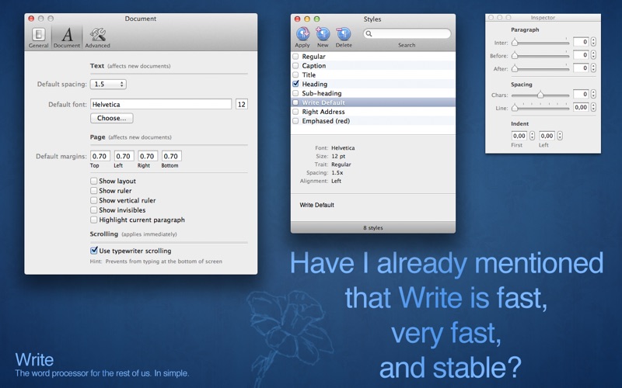Select the Caption style row
This screenshot has width=622, height=388.
point(373,66)
